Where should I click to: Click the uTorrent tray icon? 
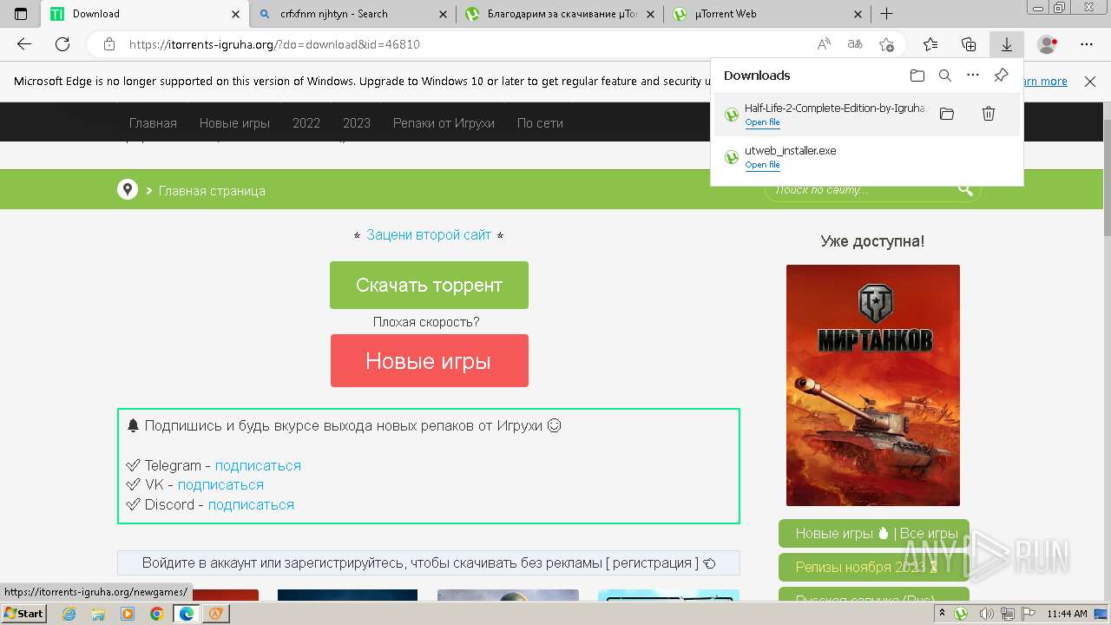coord(962,614)
